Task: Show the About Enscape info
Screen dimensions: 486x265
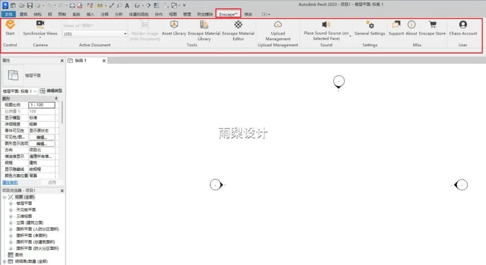Action: pyautogui.click(x=411, y=28)
